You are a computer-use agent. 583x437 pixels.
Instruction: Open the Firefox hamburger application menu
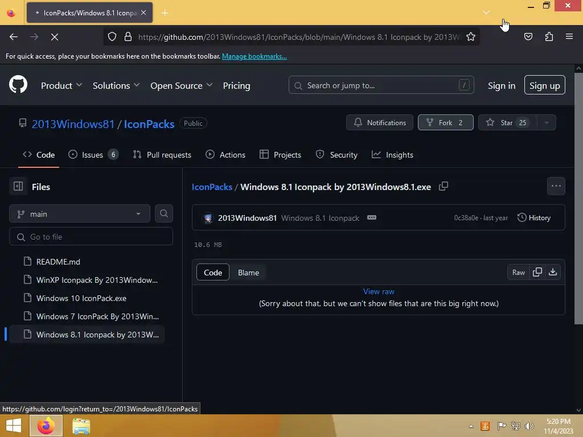click(x=569, y=37)
